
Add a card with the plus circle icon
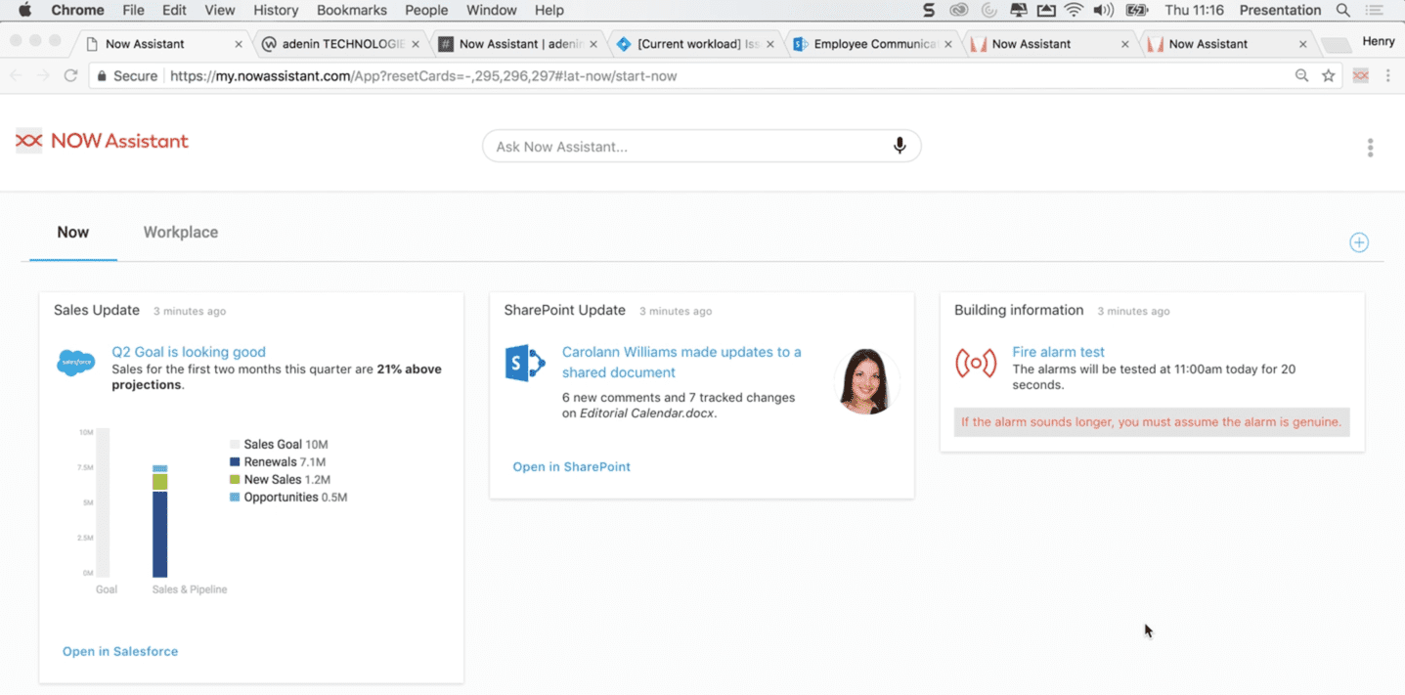point(1359,242)
